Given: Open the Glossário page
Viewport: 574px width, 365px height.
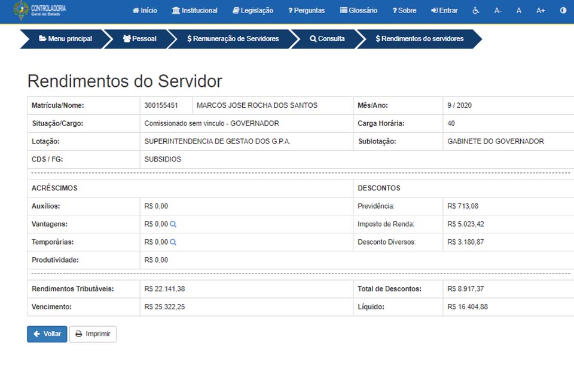Looking at the screenshot, I should (359, 11).
